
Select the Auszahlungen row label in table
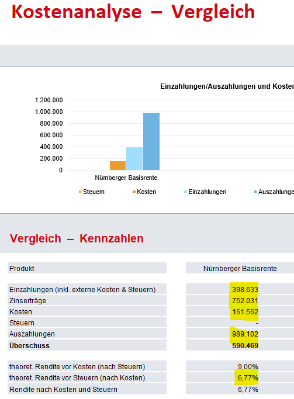coord(32,334)
